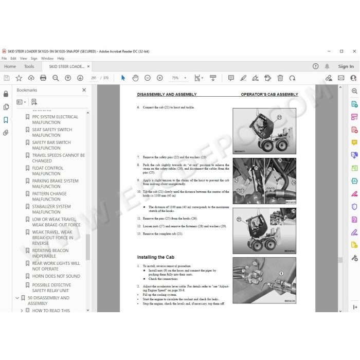Click the share link icon
This screenshot has width=360, height=360.
[329, 78]
